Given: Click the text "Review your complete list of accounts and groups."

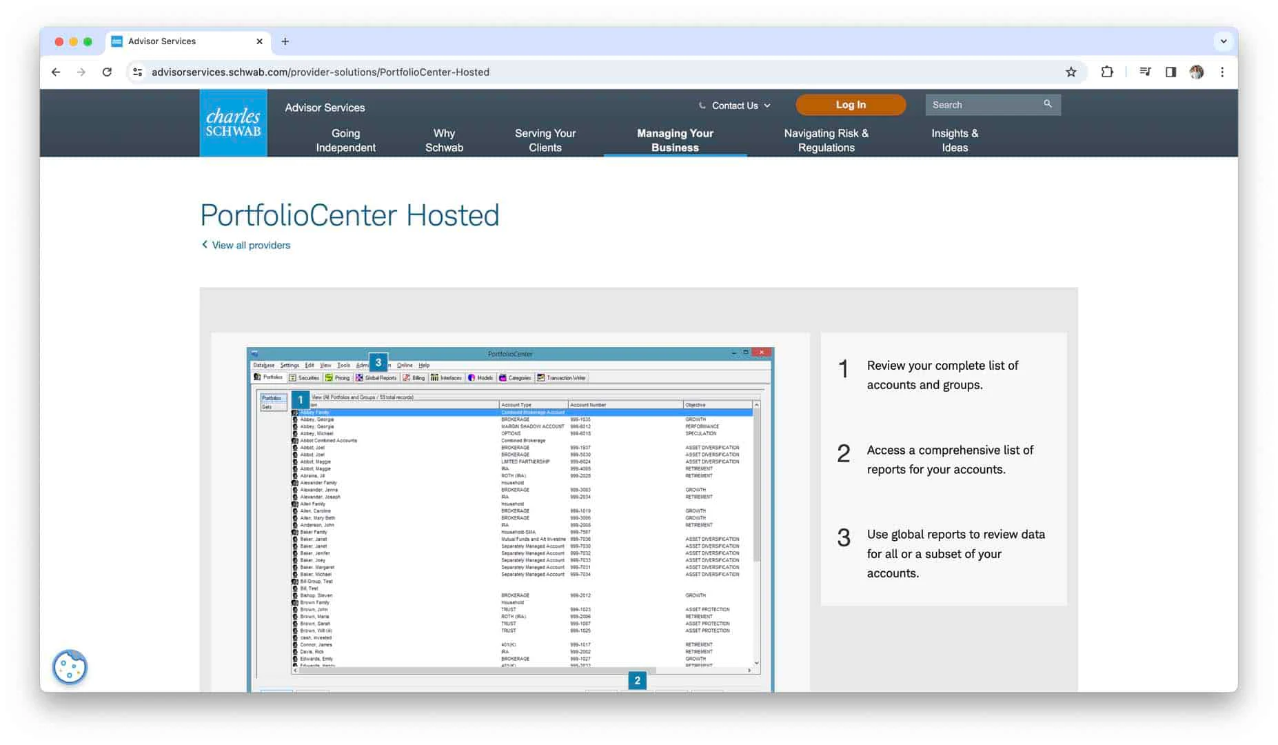Looking at the screenshot, I should pos(942,375).
